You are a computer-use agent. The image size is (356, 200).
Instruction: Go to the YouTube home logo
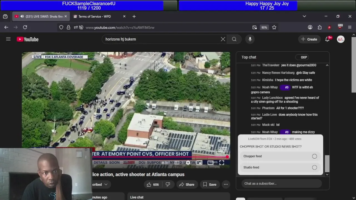28,39
